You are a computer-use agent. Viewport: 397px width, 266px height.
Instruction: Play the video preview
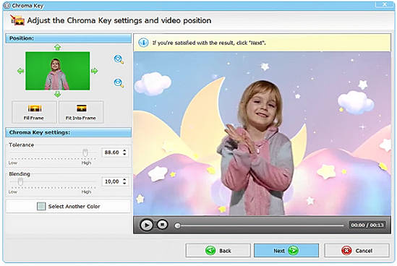146,225
